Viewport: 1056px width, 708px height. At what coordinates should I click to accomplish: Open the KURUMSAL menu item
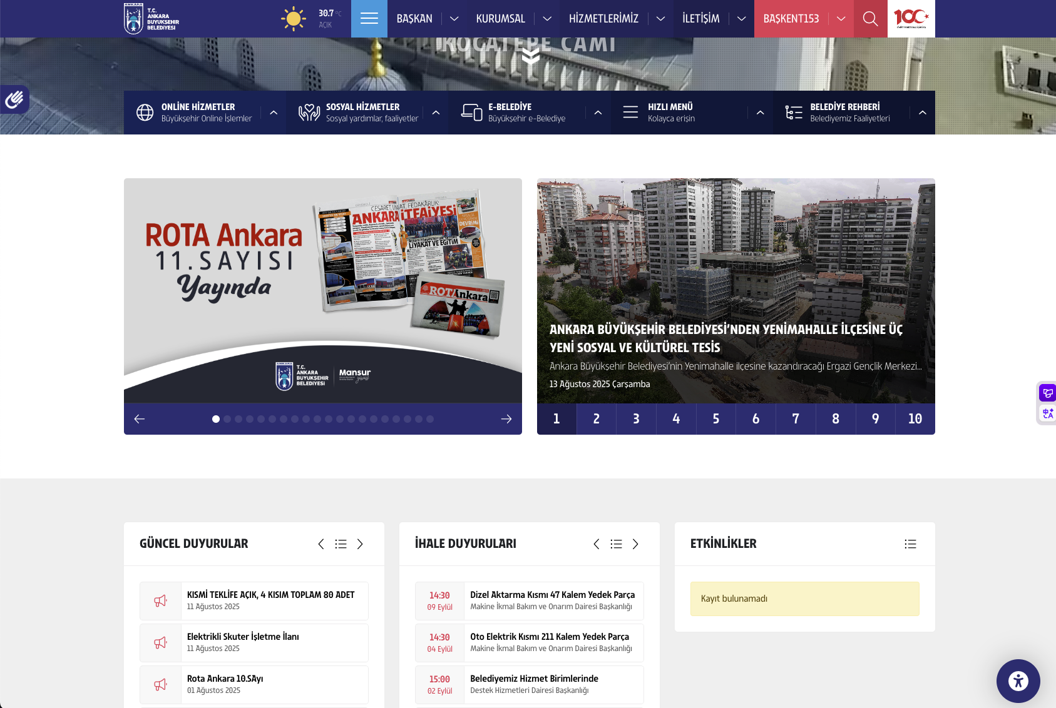pyautogui.click(x=501, y=19)
